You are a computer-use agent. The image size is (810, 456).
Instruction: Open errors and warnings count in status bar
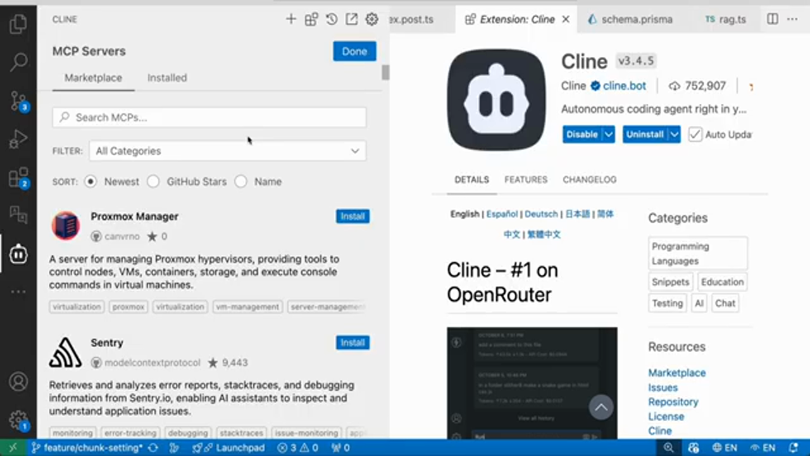[x=297, y=448]
